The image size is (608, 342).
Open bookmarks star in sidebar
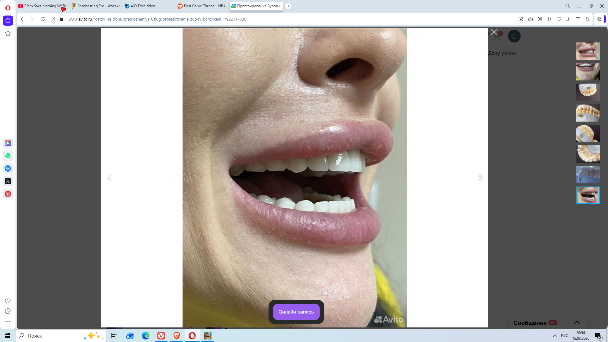point(8,33)
